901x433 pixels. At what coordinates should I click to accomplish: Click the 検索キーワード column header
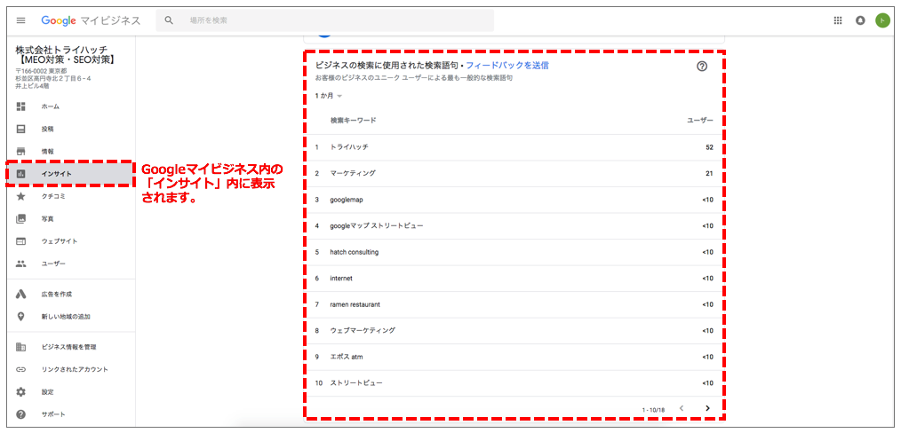(354, 121)
